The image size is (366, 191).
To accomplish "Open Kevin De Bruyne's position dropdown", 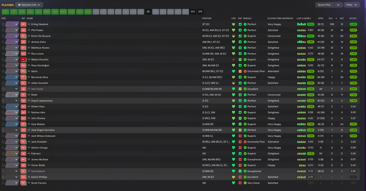I will (12, 36).
